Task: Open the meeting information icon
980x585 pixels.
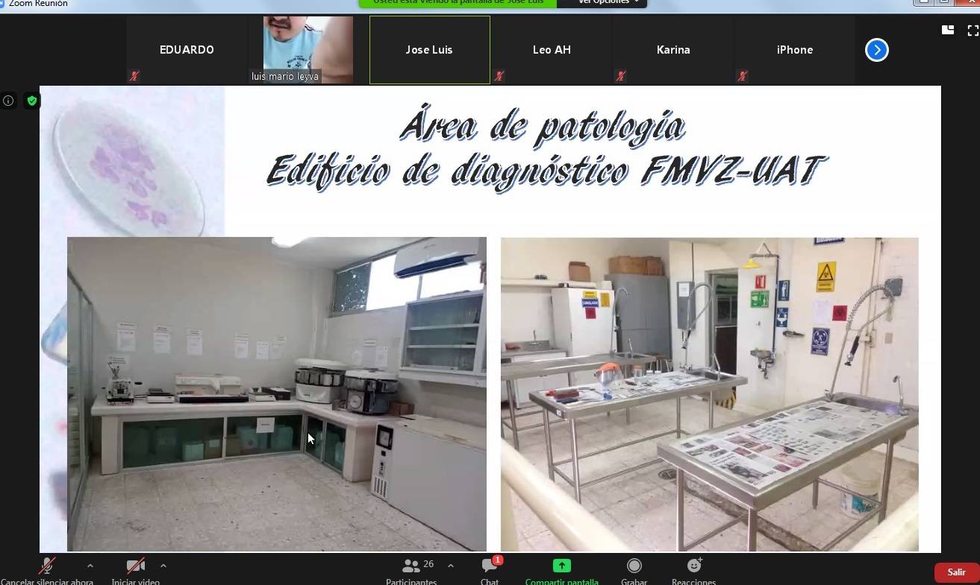Action: point(8,101)
